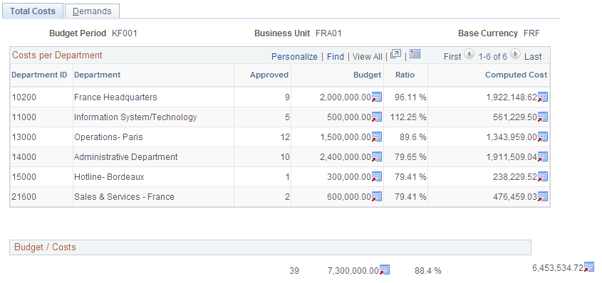Select department ID 21600 cell

(x=24, y=197)
